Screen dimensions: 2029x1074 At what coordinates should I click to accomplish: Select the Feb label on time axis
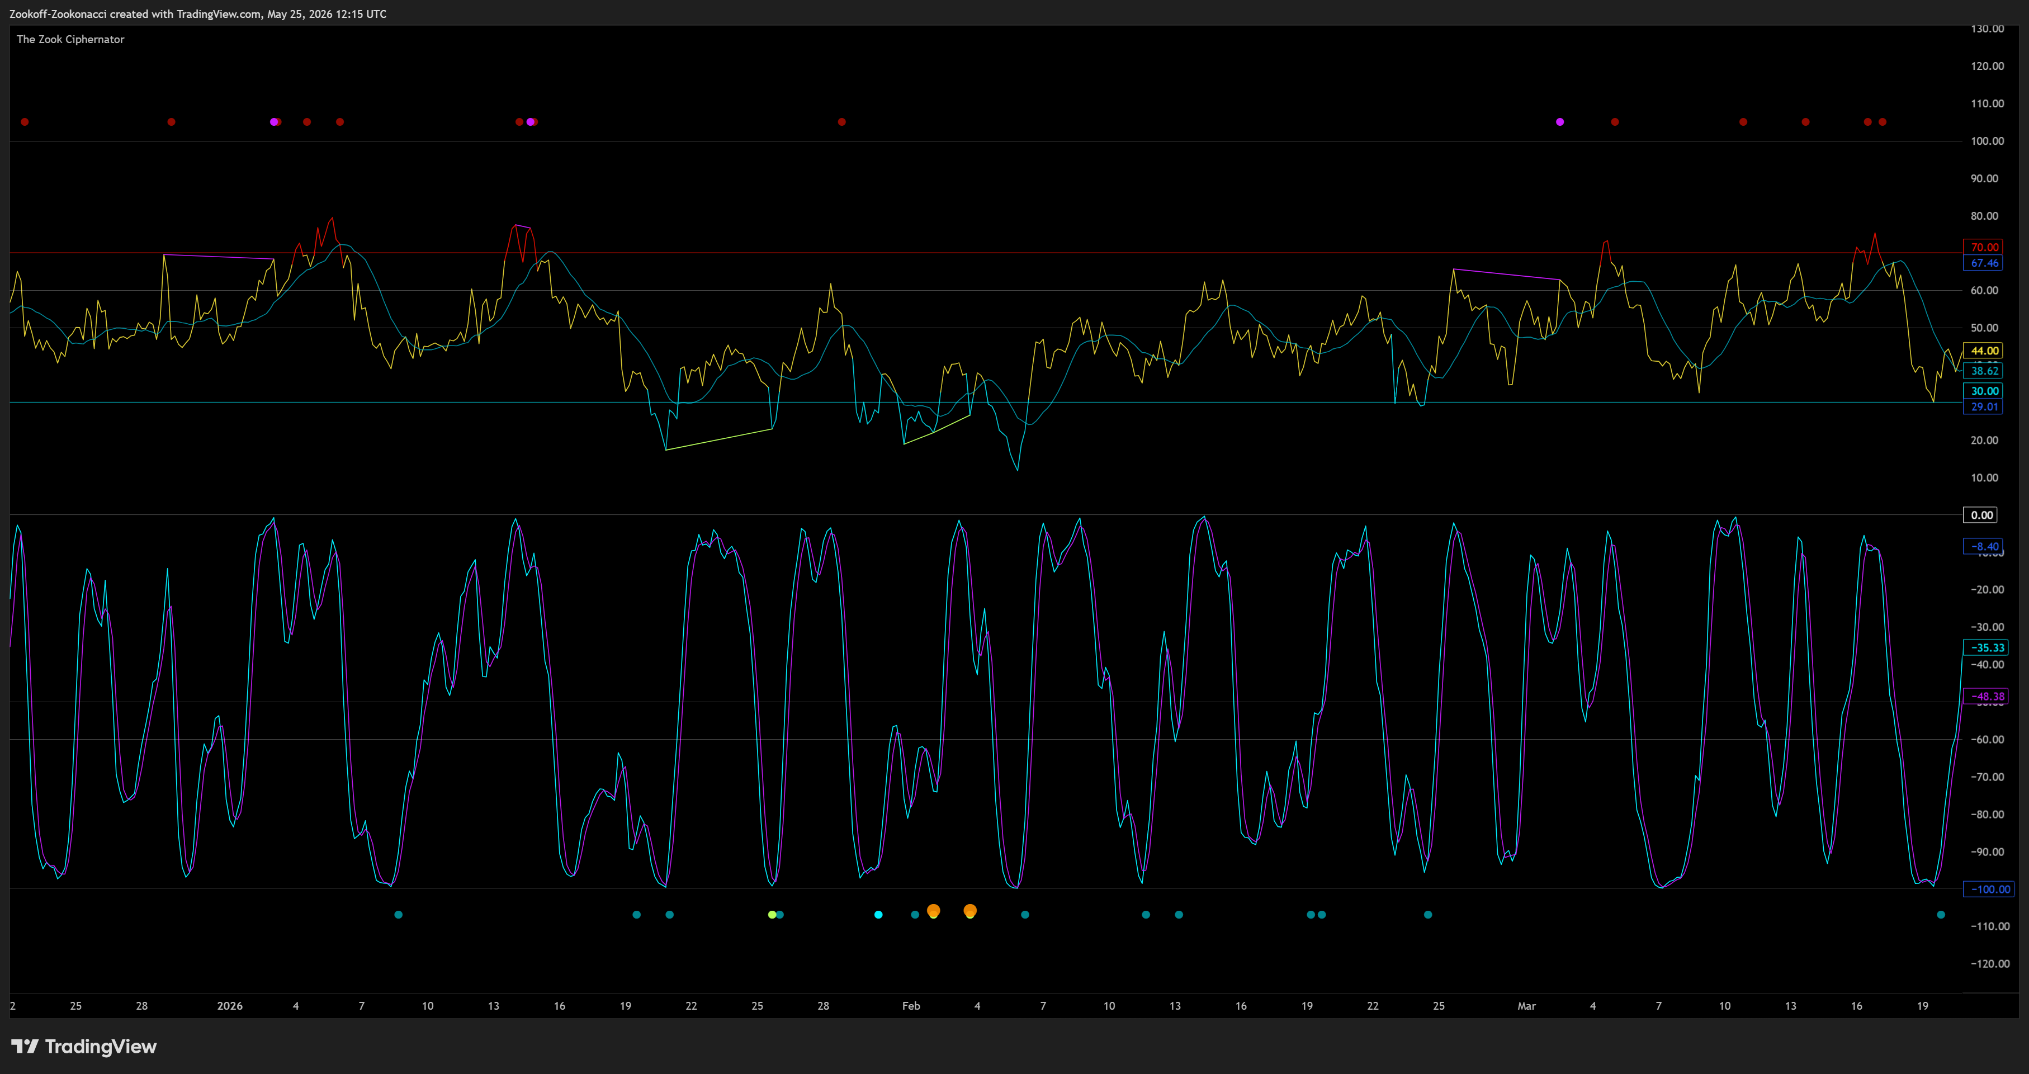click(911, 1005)
